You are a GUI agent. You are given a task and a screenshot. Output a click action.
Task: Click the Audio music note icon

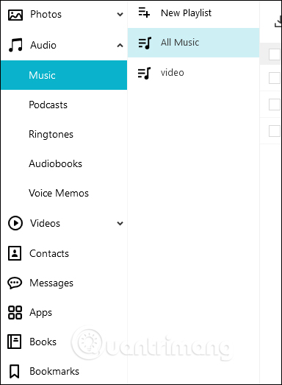click(15, 45)
